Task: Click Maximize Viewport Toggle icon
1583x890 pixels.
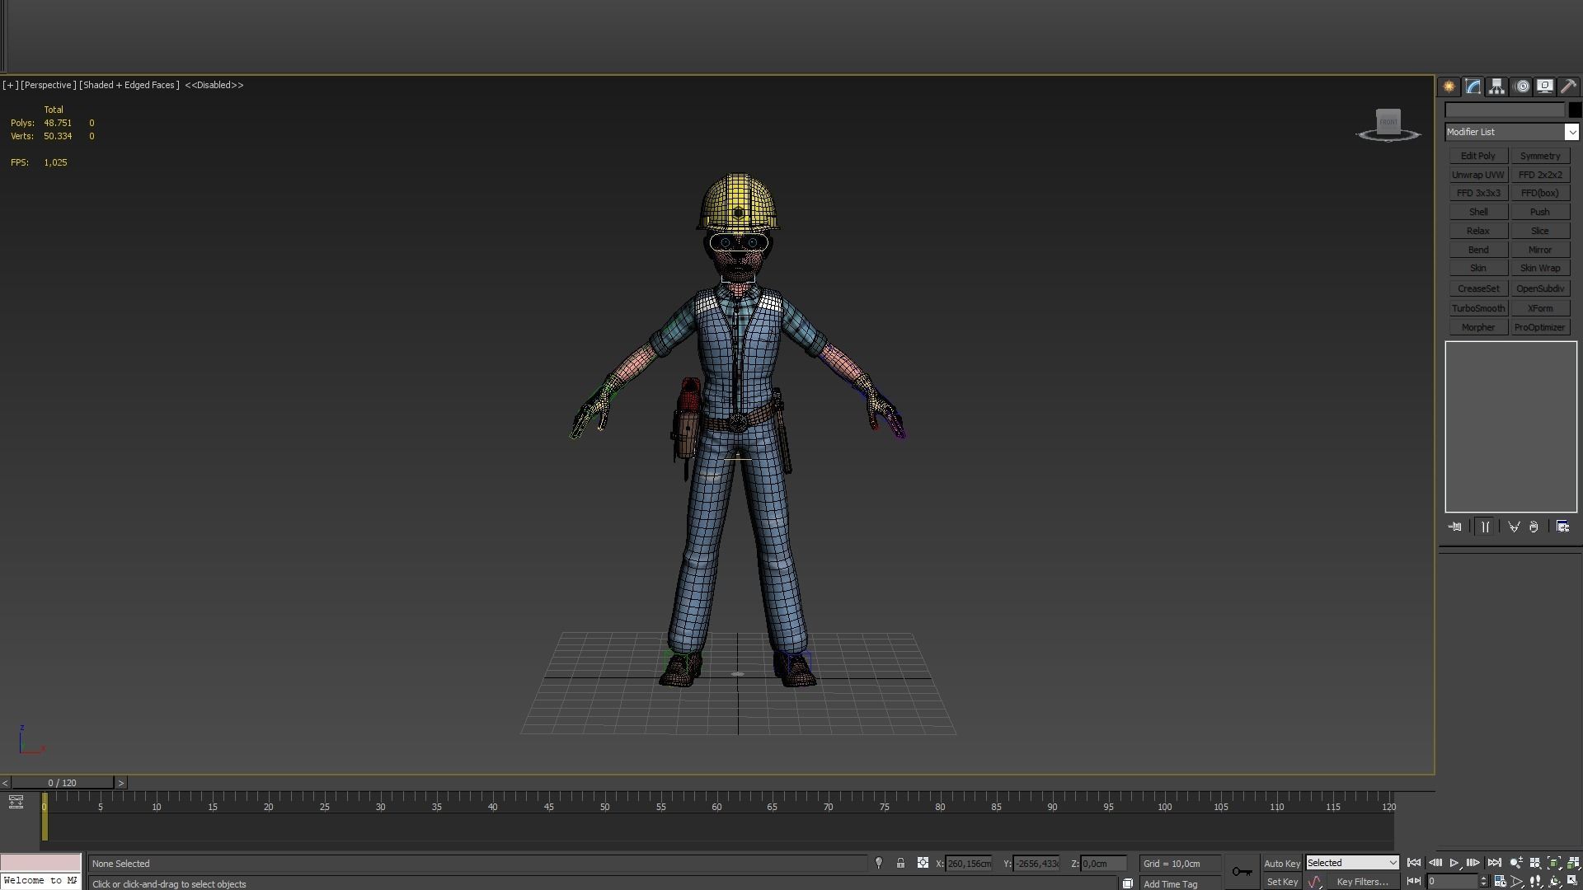Action: 1572,881
